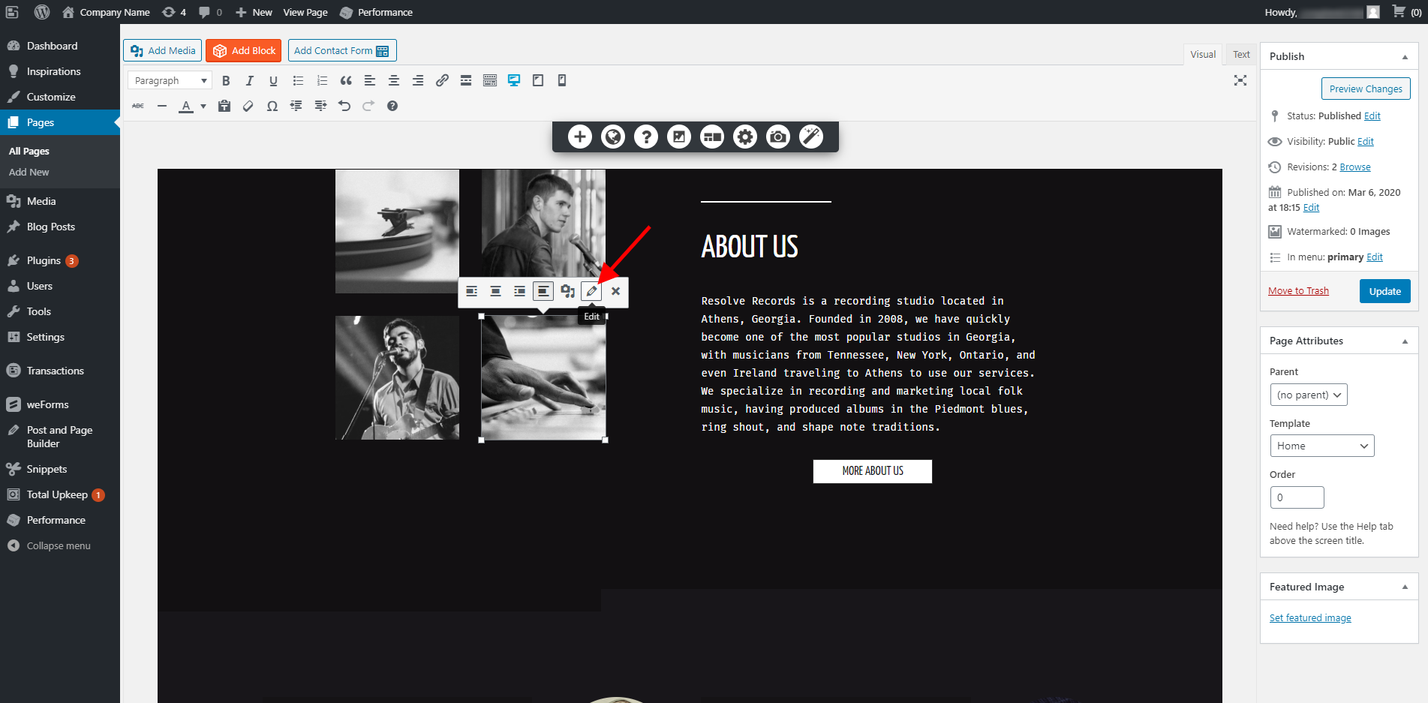This screenshot has height=703, width=1428.
Task: Switch to the Text editor tab
Action: point(1241,54)
